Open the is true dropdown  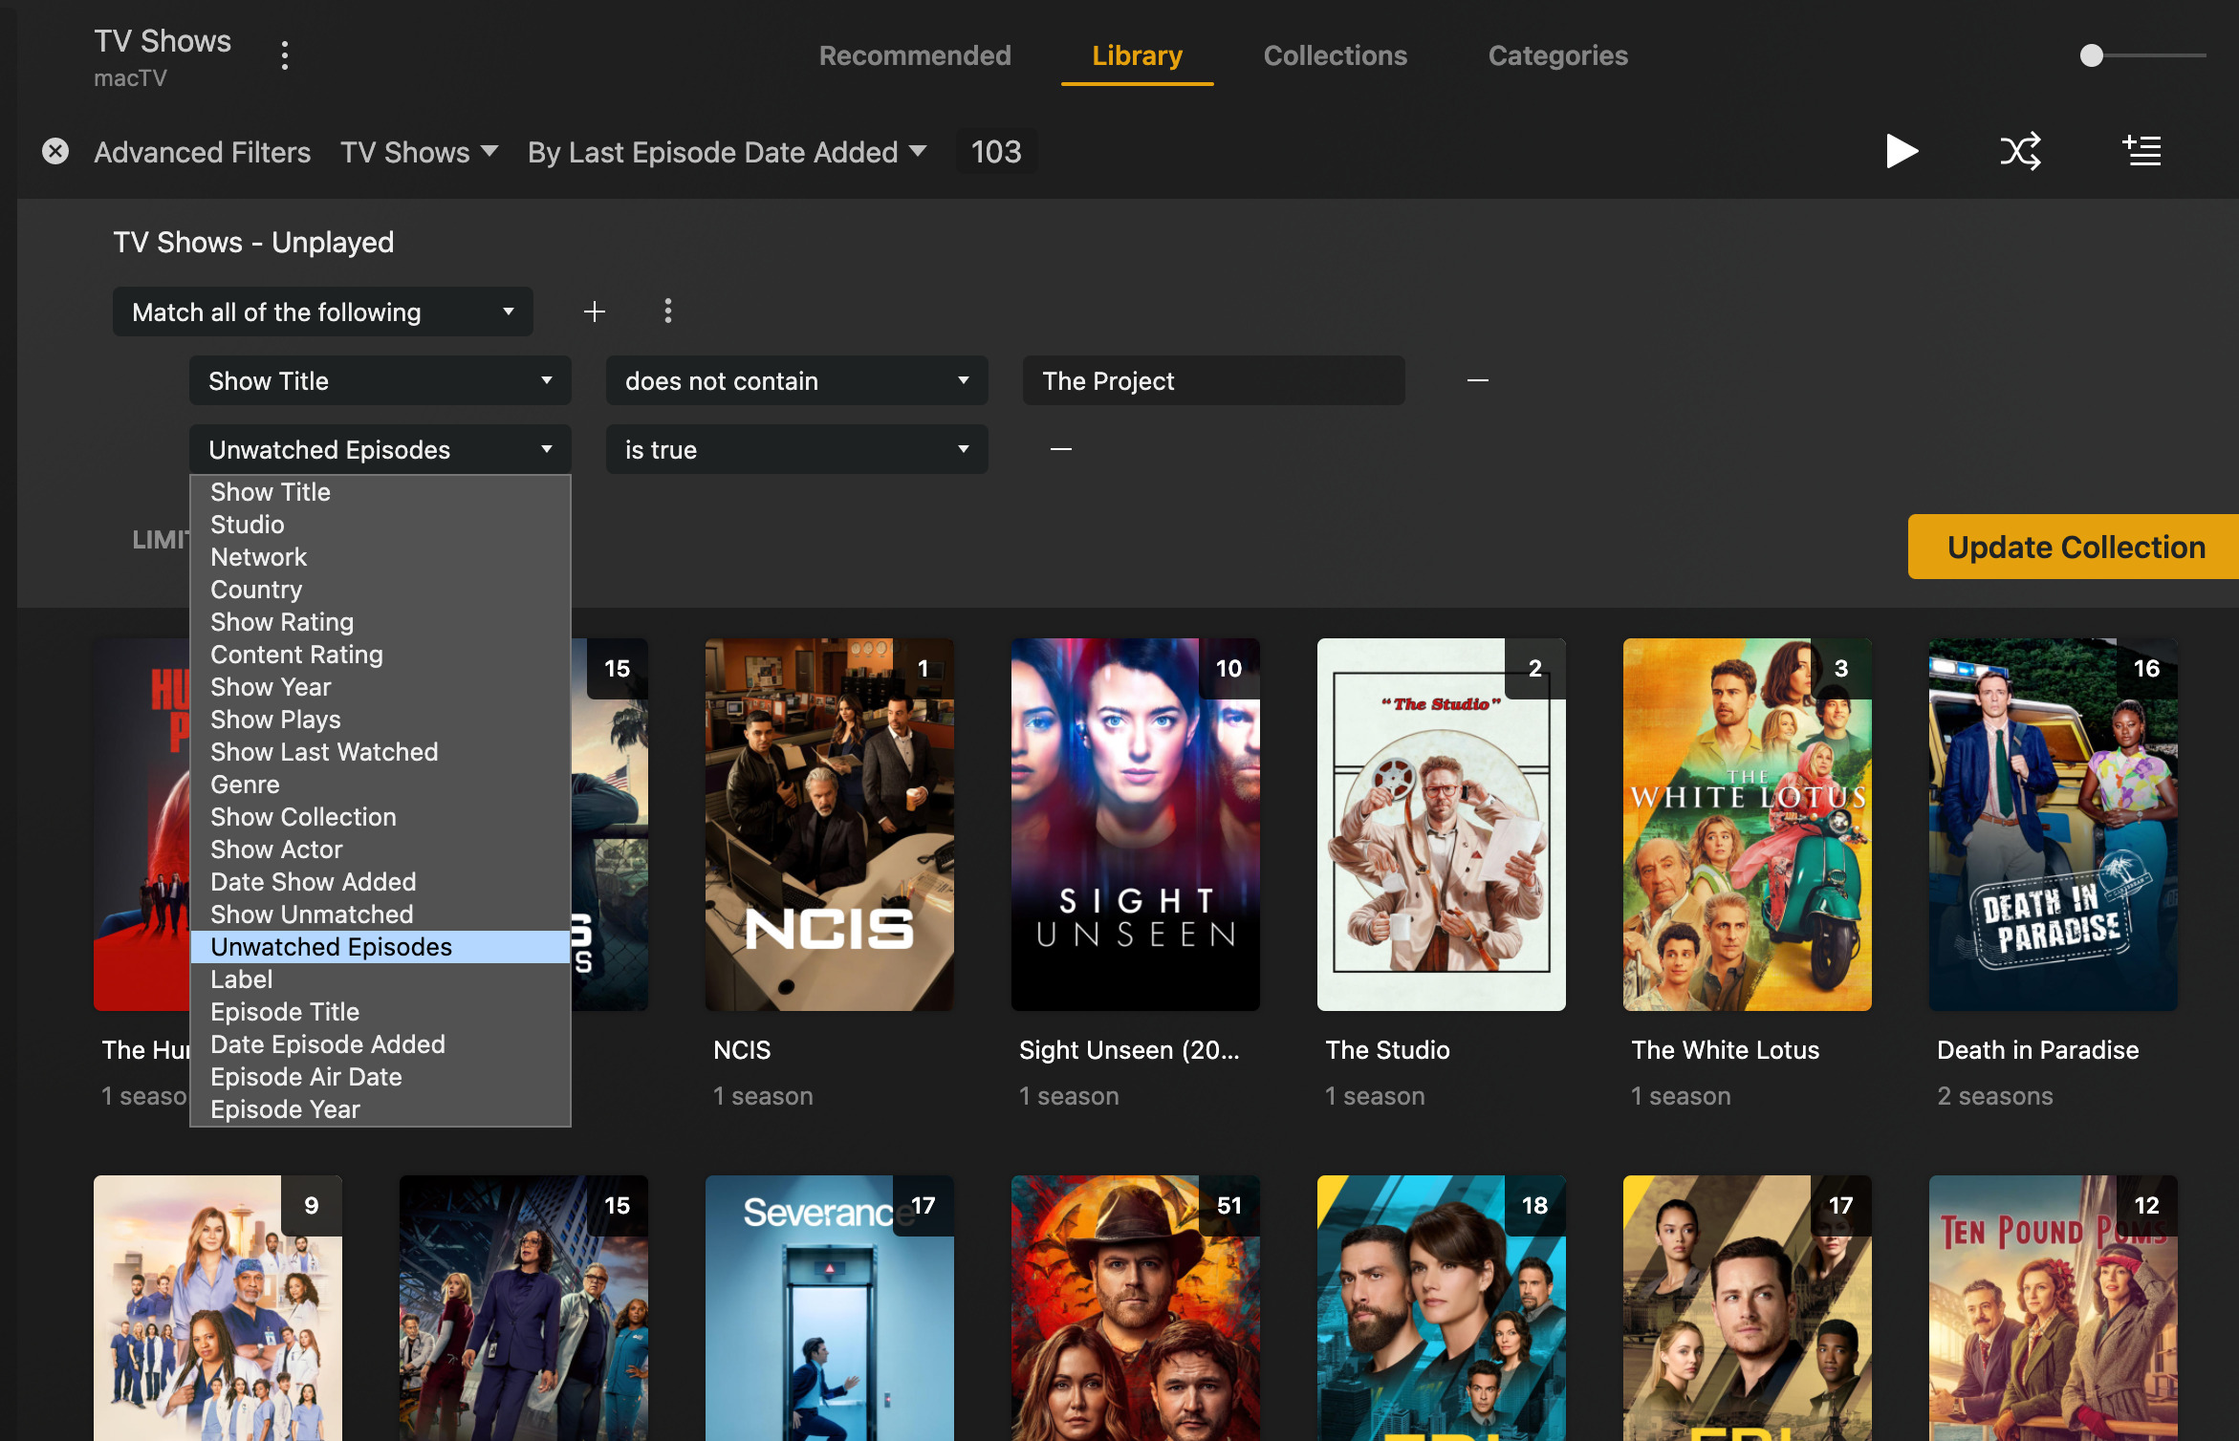point(795,449)
